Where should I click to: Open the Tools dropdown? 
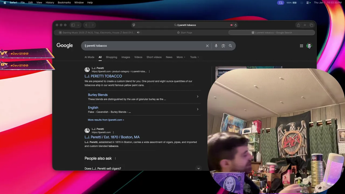point(194,57)
